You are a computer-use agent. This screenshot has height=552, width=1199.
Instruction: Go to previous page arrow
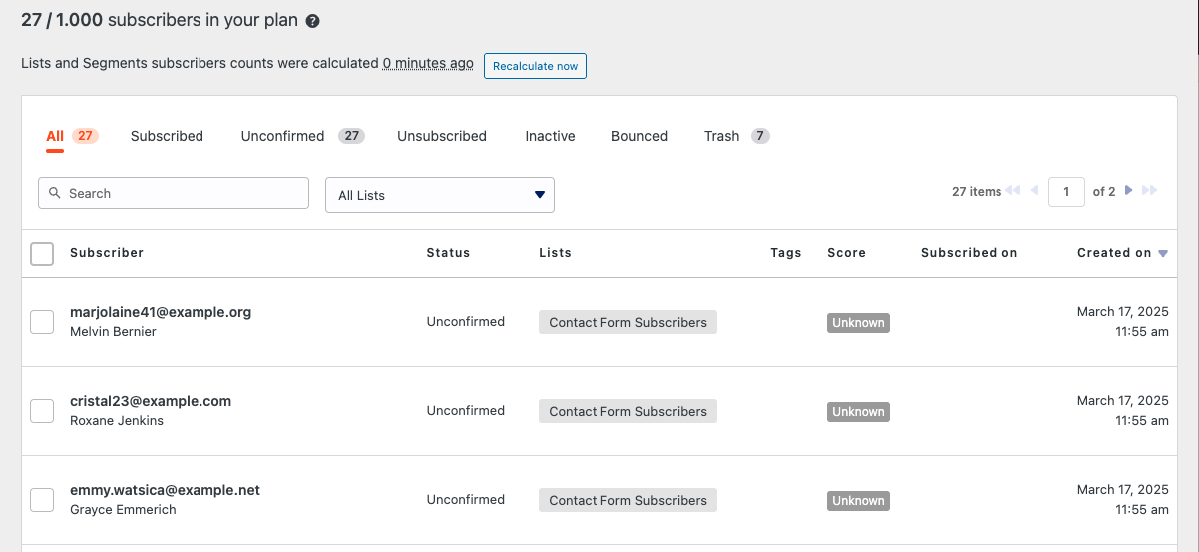1034,191
